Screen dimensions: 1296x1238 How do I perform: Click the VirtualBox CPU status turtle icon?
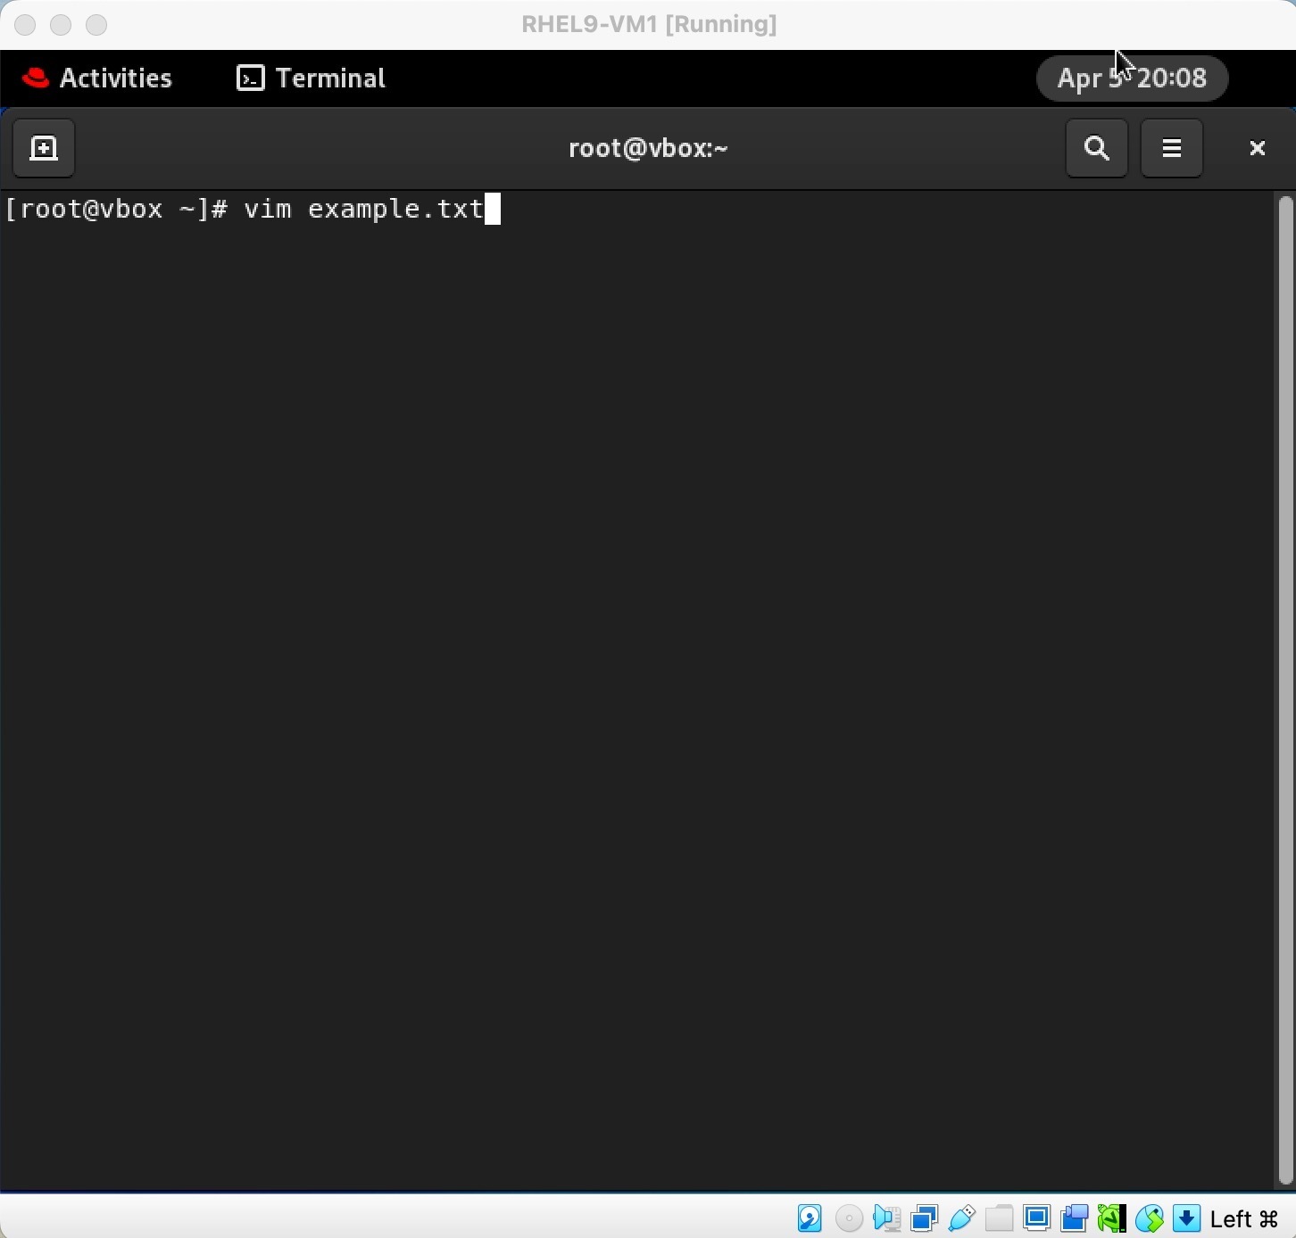point(1111,1217)
